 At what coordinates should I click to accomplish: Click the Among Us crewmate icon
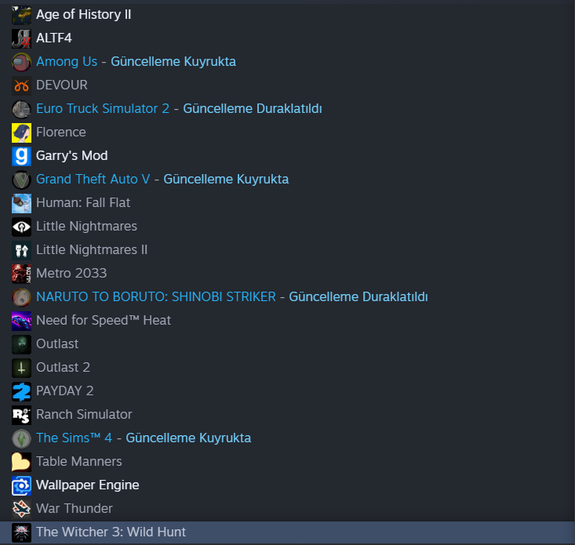click(x=21, y=62)
